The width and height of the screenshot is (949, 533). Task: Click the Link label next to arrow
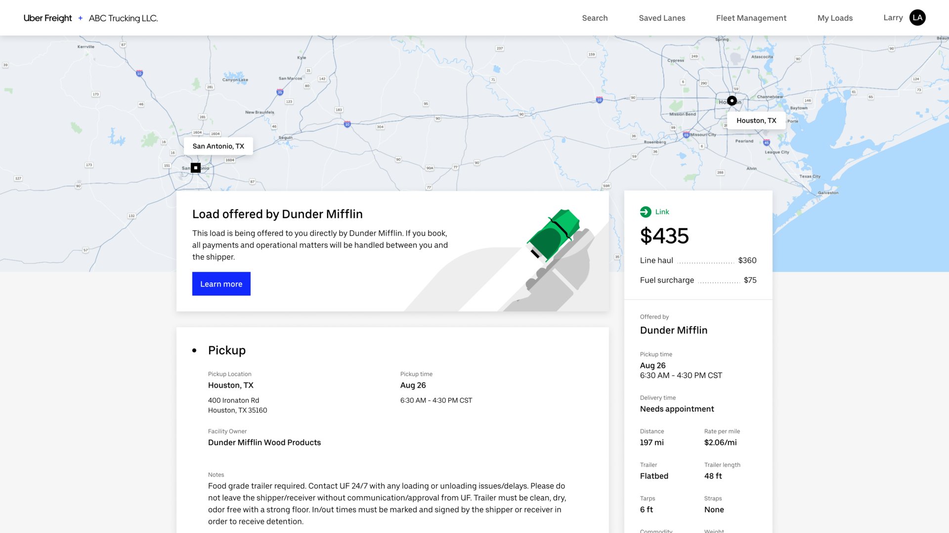662,212
